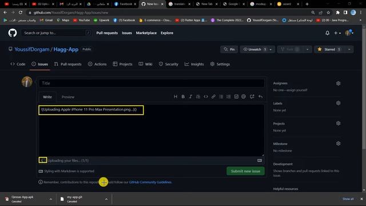The width and height of the screenshot is (366, 206).
Task: Expand the Starred lists dropdown arrow
Action: click(x=349, y=50)
